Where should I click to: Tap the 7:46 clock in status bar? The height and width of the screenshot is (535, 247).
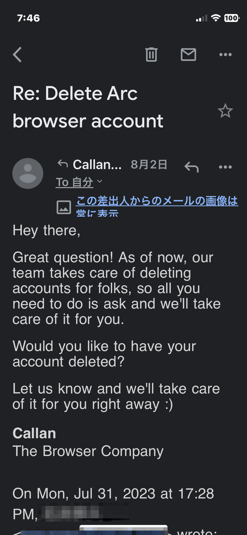pyautogui.click(x=28, y=18)
